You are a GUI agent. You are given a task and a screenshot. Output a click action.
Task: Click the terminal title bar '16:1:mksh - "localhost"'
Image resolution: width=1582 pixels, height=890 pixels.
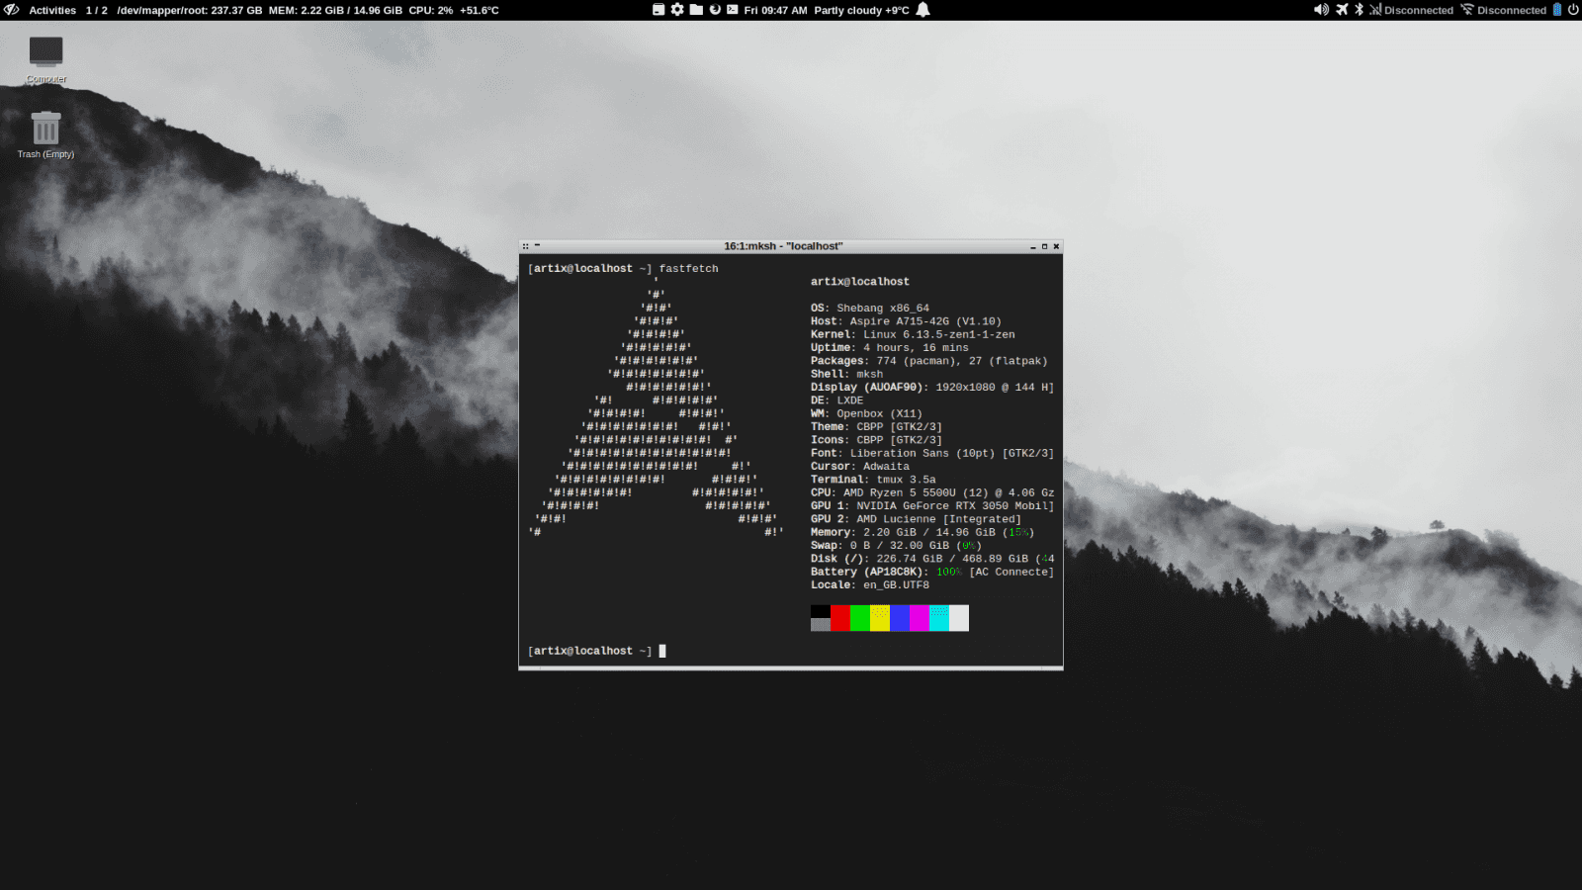[x=783, y=246]
